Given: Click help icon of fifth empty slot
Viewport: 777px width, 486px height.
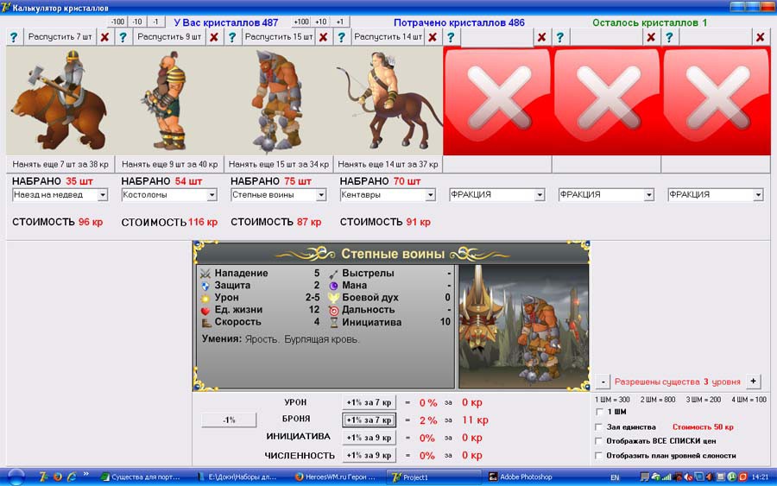Looking at the screenshot, I should pos(451,37).
